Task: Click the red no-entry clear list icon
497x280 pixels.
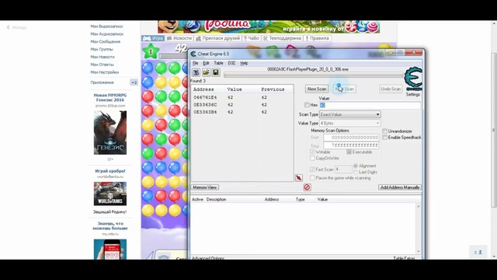Action: click(307, 187)
